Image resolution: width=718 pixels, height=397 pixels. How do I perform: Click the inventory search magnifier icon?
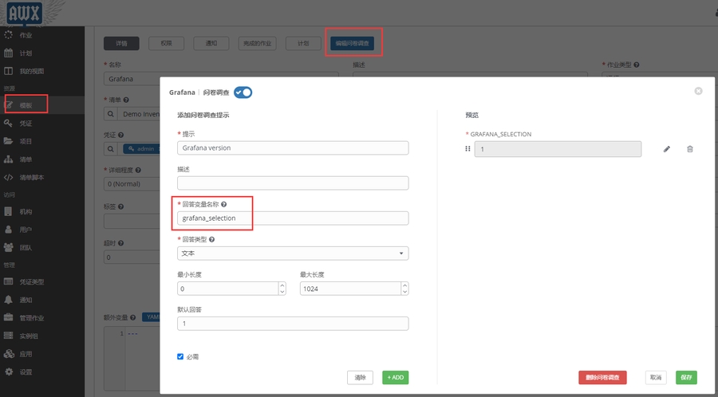(110, 114)
